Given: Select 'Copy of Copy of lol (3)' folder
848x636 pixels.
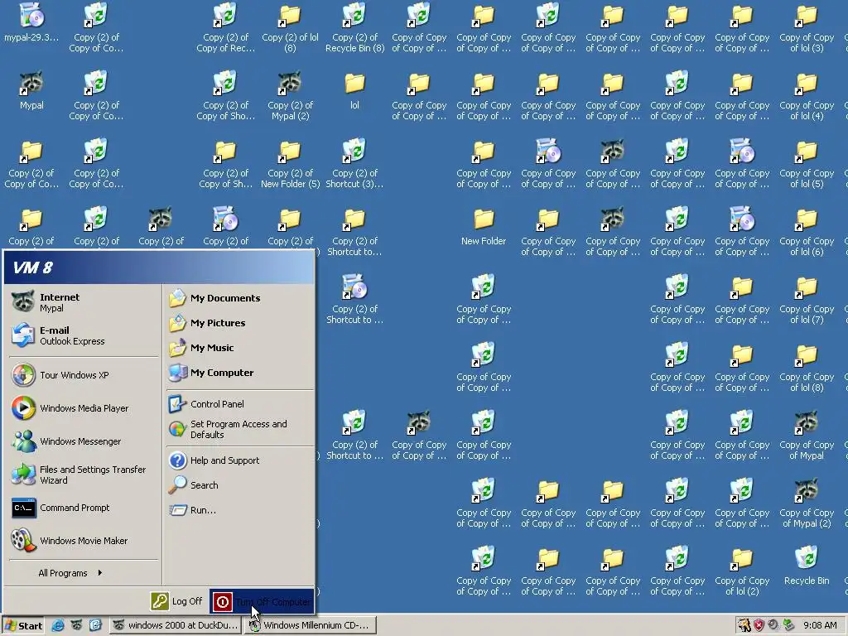Looking at the screenshot, I should 807,27.
